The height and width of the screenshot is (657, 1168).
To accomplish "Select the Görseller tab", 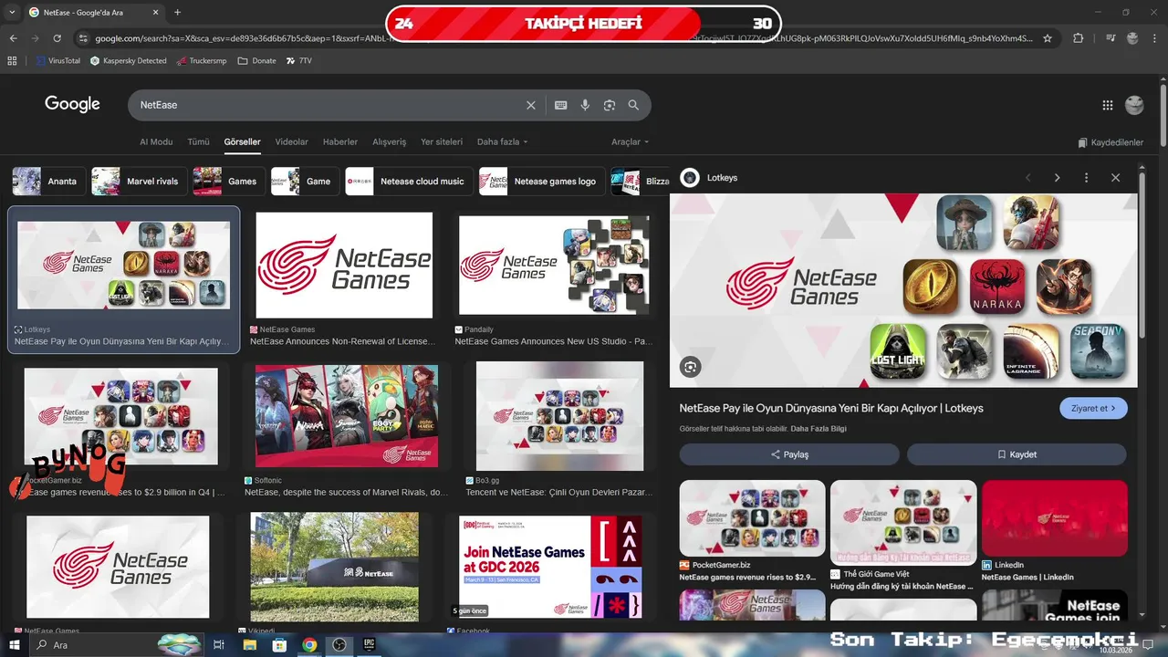I will (x=242, y=142).
